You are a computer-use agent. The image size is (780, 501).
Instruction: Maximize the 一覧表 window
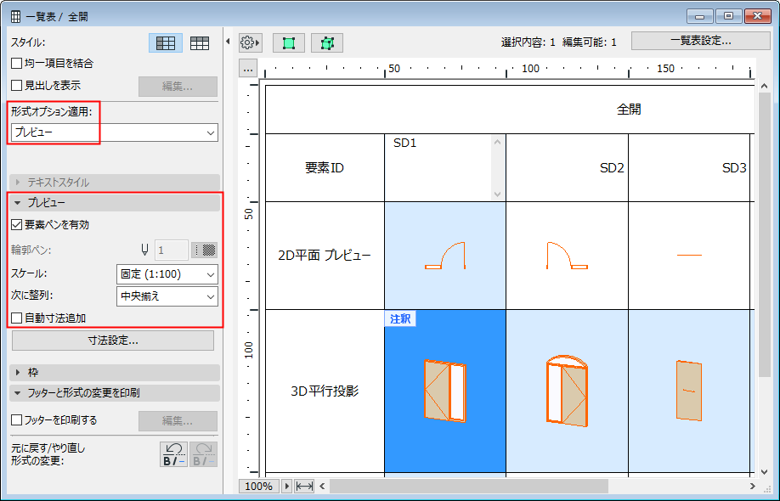pos(729,16)
